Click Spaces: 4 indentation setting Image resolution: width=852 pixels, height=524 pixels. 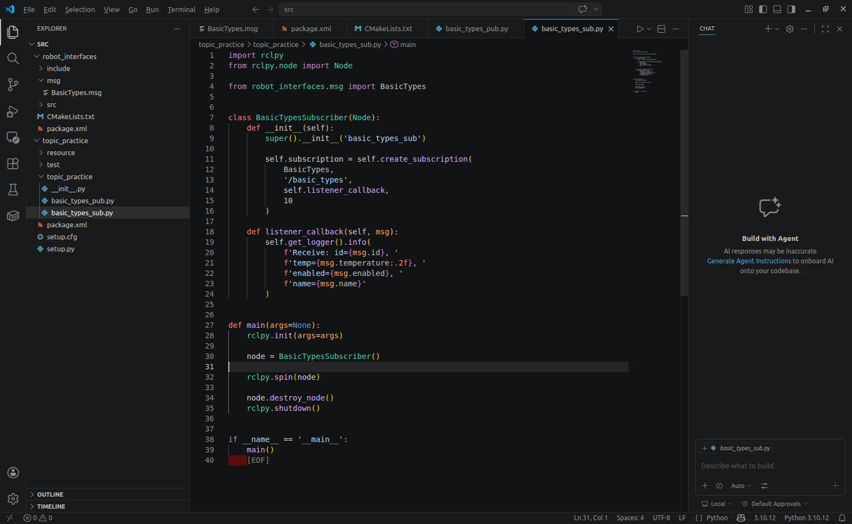[x=630, y=518]
